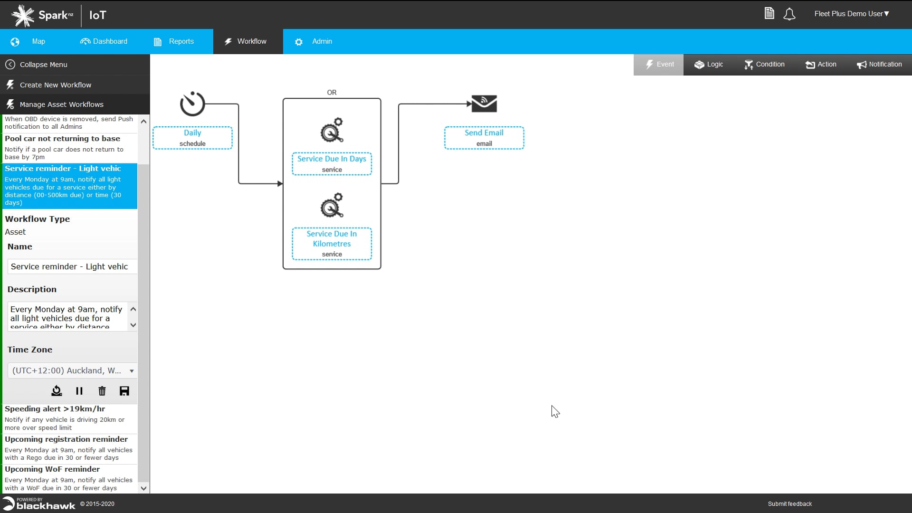912x513 pixels.
Task: Click workflow list scroll down arrow
Action: pos(143,488)
